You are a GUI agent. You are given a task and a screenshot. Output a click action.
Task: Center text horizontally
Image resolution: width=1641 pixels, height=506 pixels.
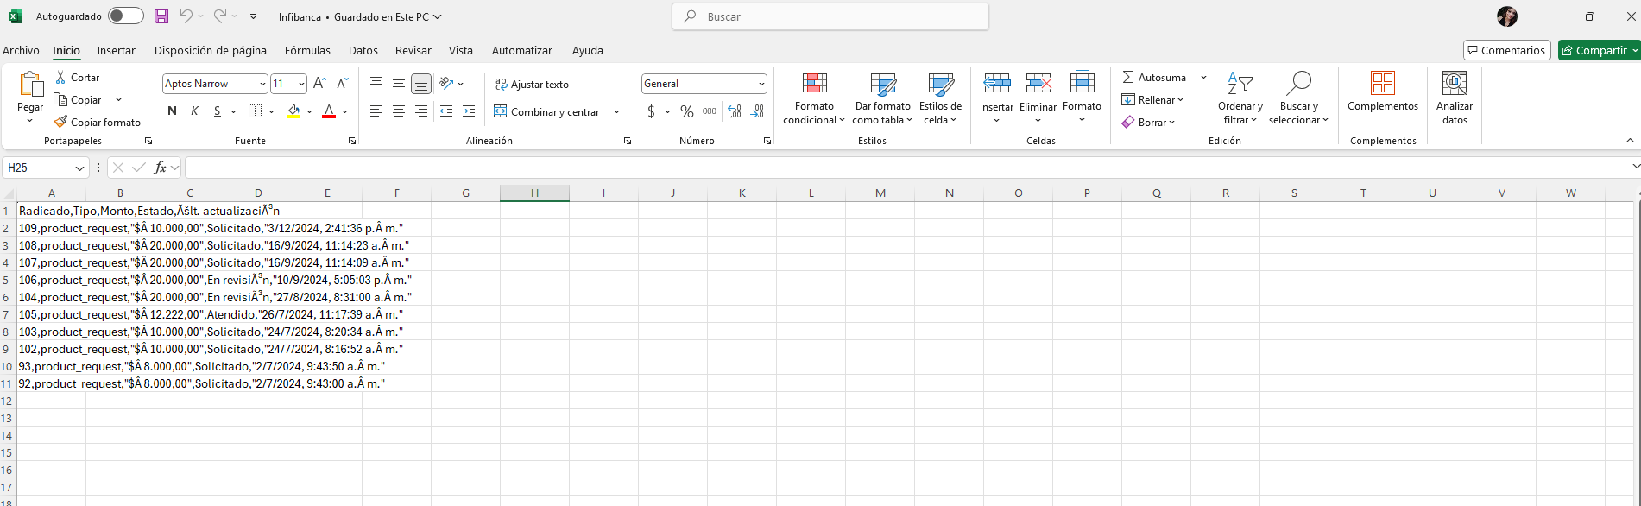[x=399, y=111]
